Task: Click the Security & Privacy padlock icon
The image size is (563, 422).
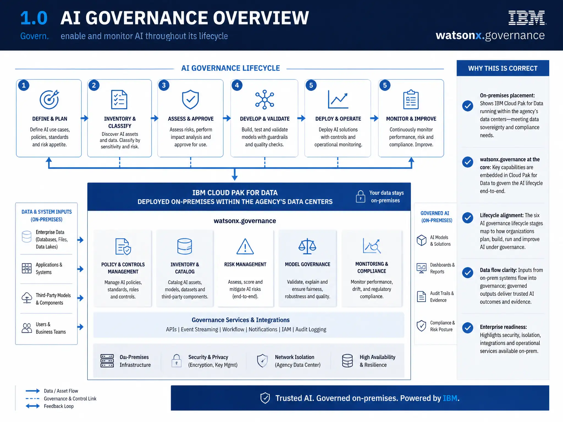Action: pos(176,361)
